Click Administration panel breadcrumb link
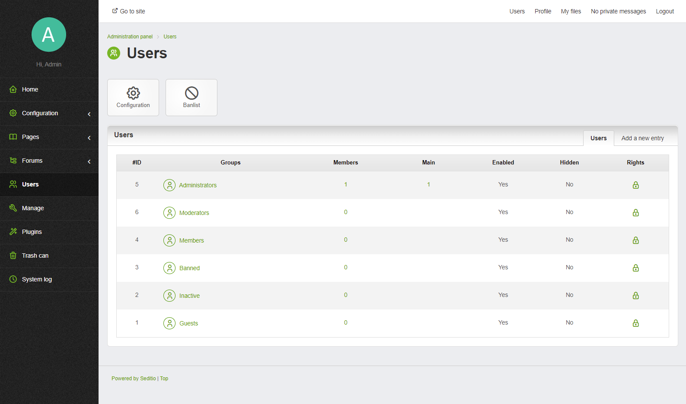This screenshot has height=404, width=686. pyautogui.click(x=130, y=37)
